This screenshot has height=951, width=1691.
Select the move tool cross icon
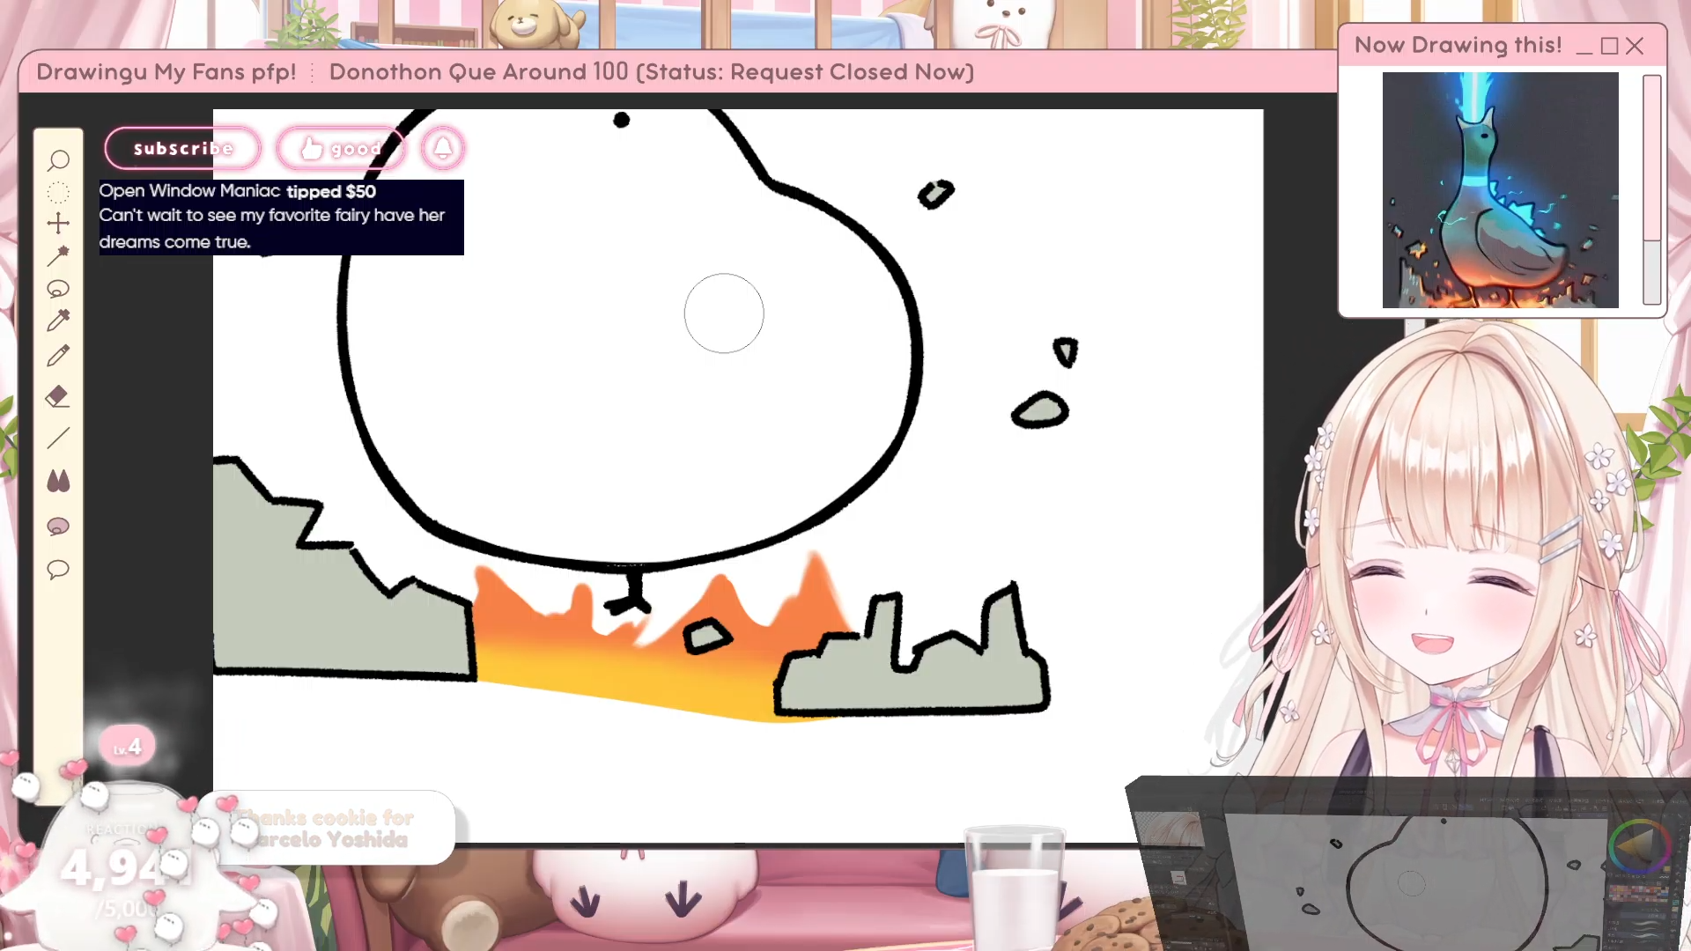tap(58, 223)
